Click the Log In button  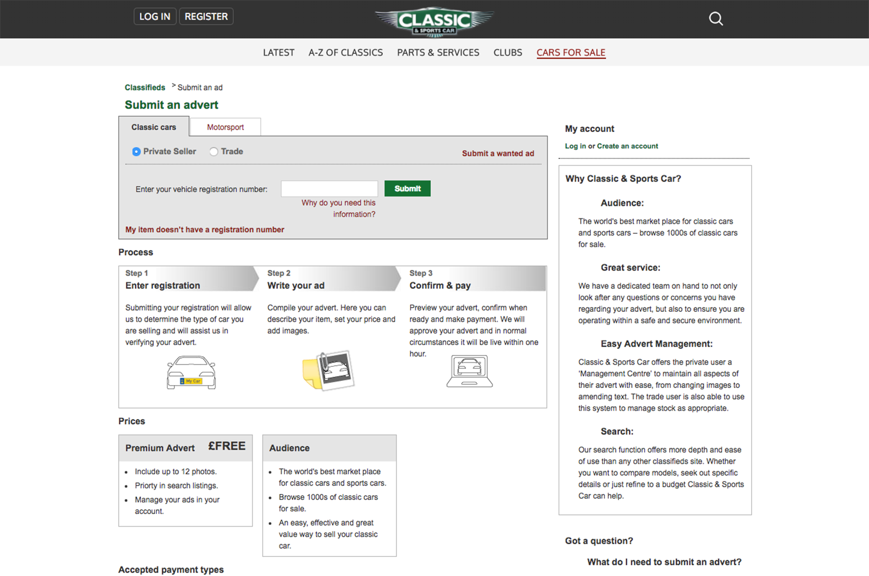(x=155, y=17)
